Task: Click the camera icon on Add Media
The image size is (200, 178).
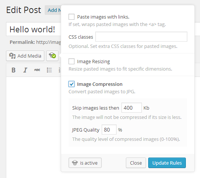Action: click(x=12, y=56)
